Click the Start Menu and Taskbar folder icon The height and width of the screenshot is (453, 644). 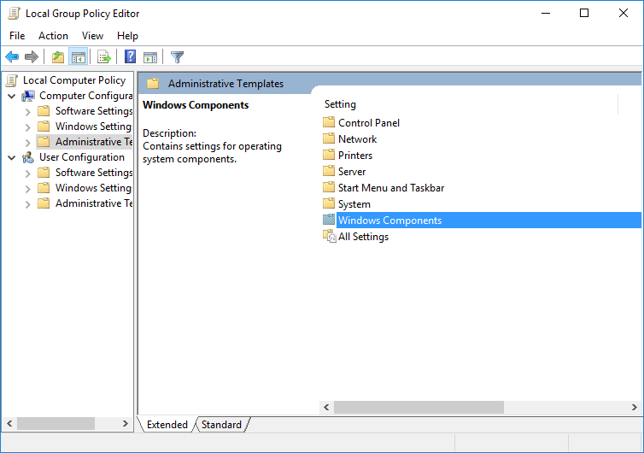click(329, 187)
